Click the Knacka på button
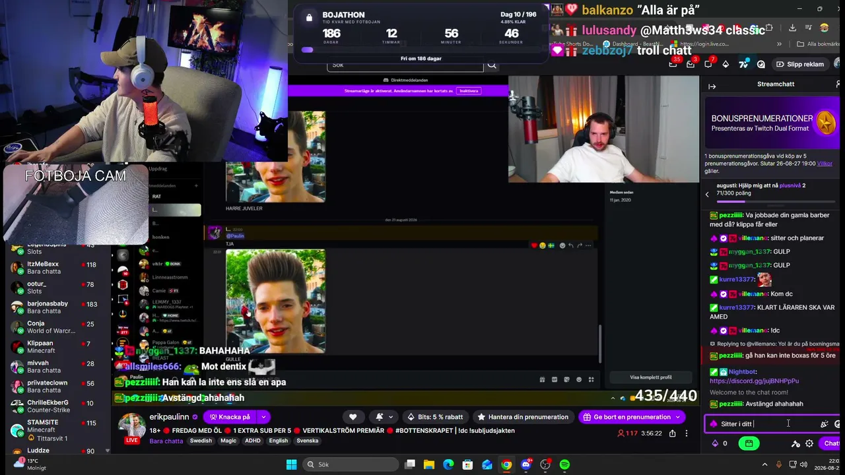 (x=230, y=417)
